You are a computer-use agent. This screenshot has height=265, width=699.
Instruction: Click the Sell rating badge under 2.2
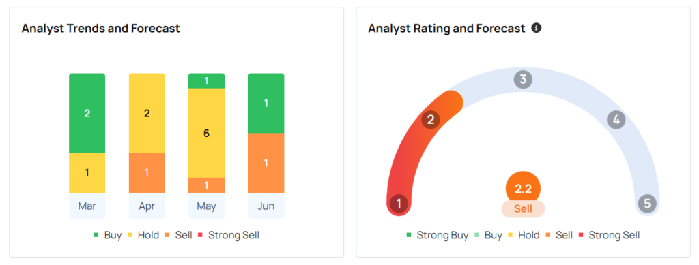[x=524, y=209]
